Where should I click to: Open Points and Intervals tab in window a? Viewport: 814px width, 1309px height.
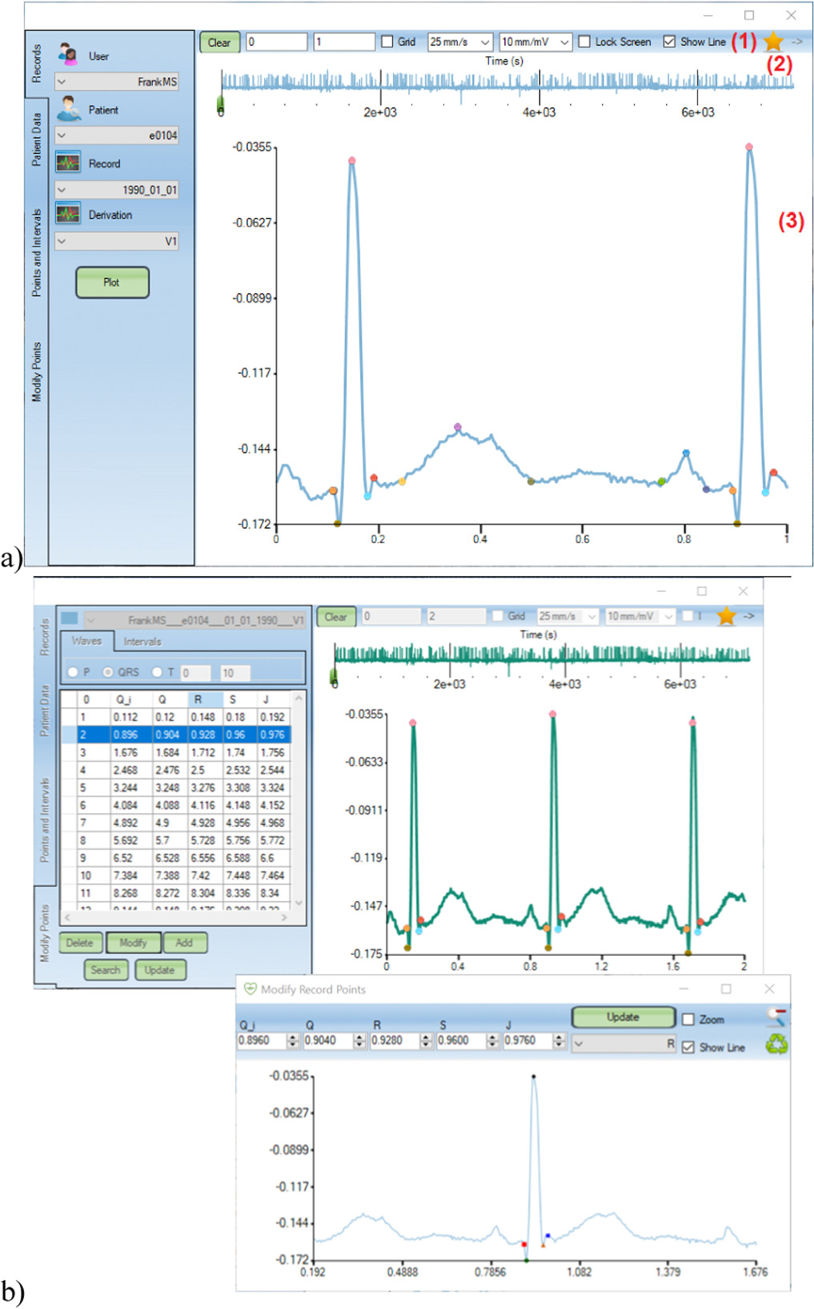pyautogui.click(x=36, y=252)
